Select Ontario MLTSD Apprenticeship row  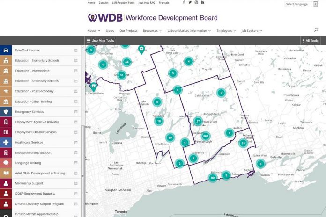pos(41,213)
